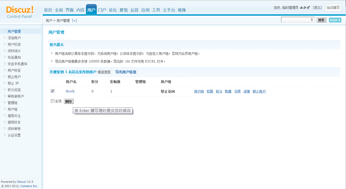Screen dimensions: 346x189
Task: Open the 首页 top menu tab
Action: click(x=48, y=10)
